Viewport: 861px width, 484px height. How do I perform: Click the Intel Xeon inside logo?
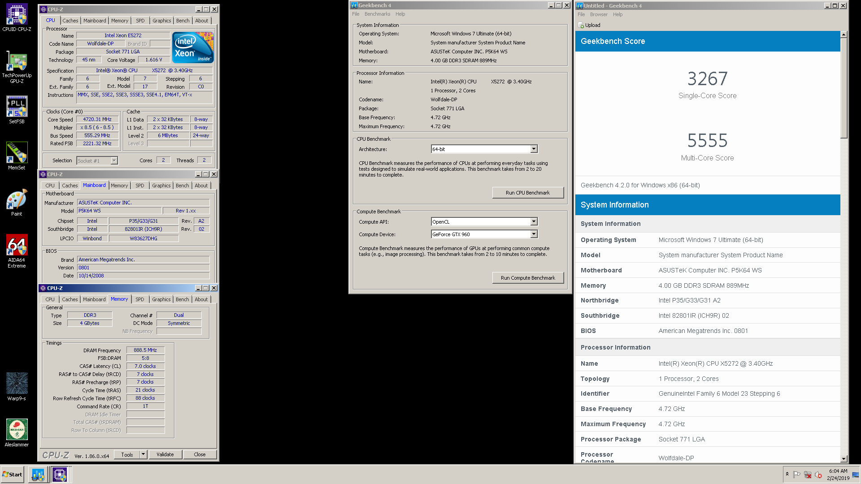[x=193, y=47]
